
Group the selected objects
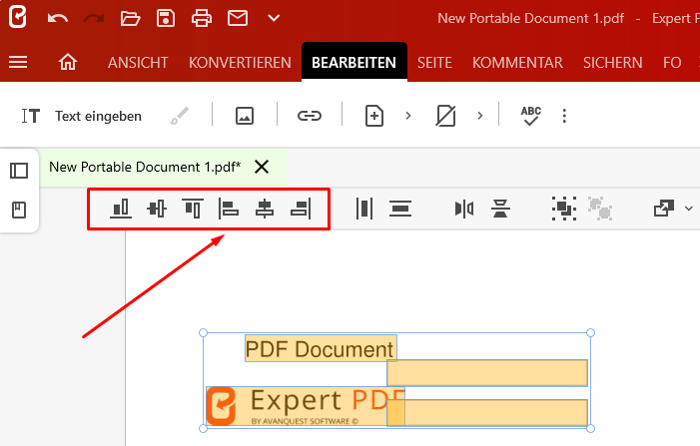[x=564, y=209]
